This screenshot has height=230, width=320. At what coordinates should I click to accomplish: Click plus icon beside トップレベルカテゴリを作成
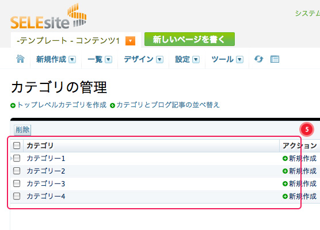coord(13,106)
